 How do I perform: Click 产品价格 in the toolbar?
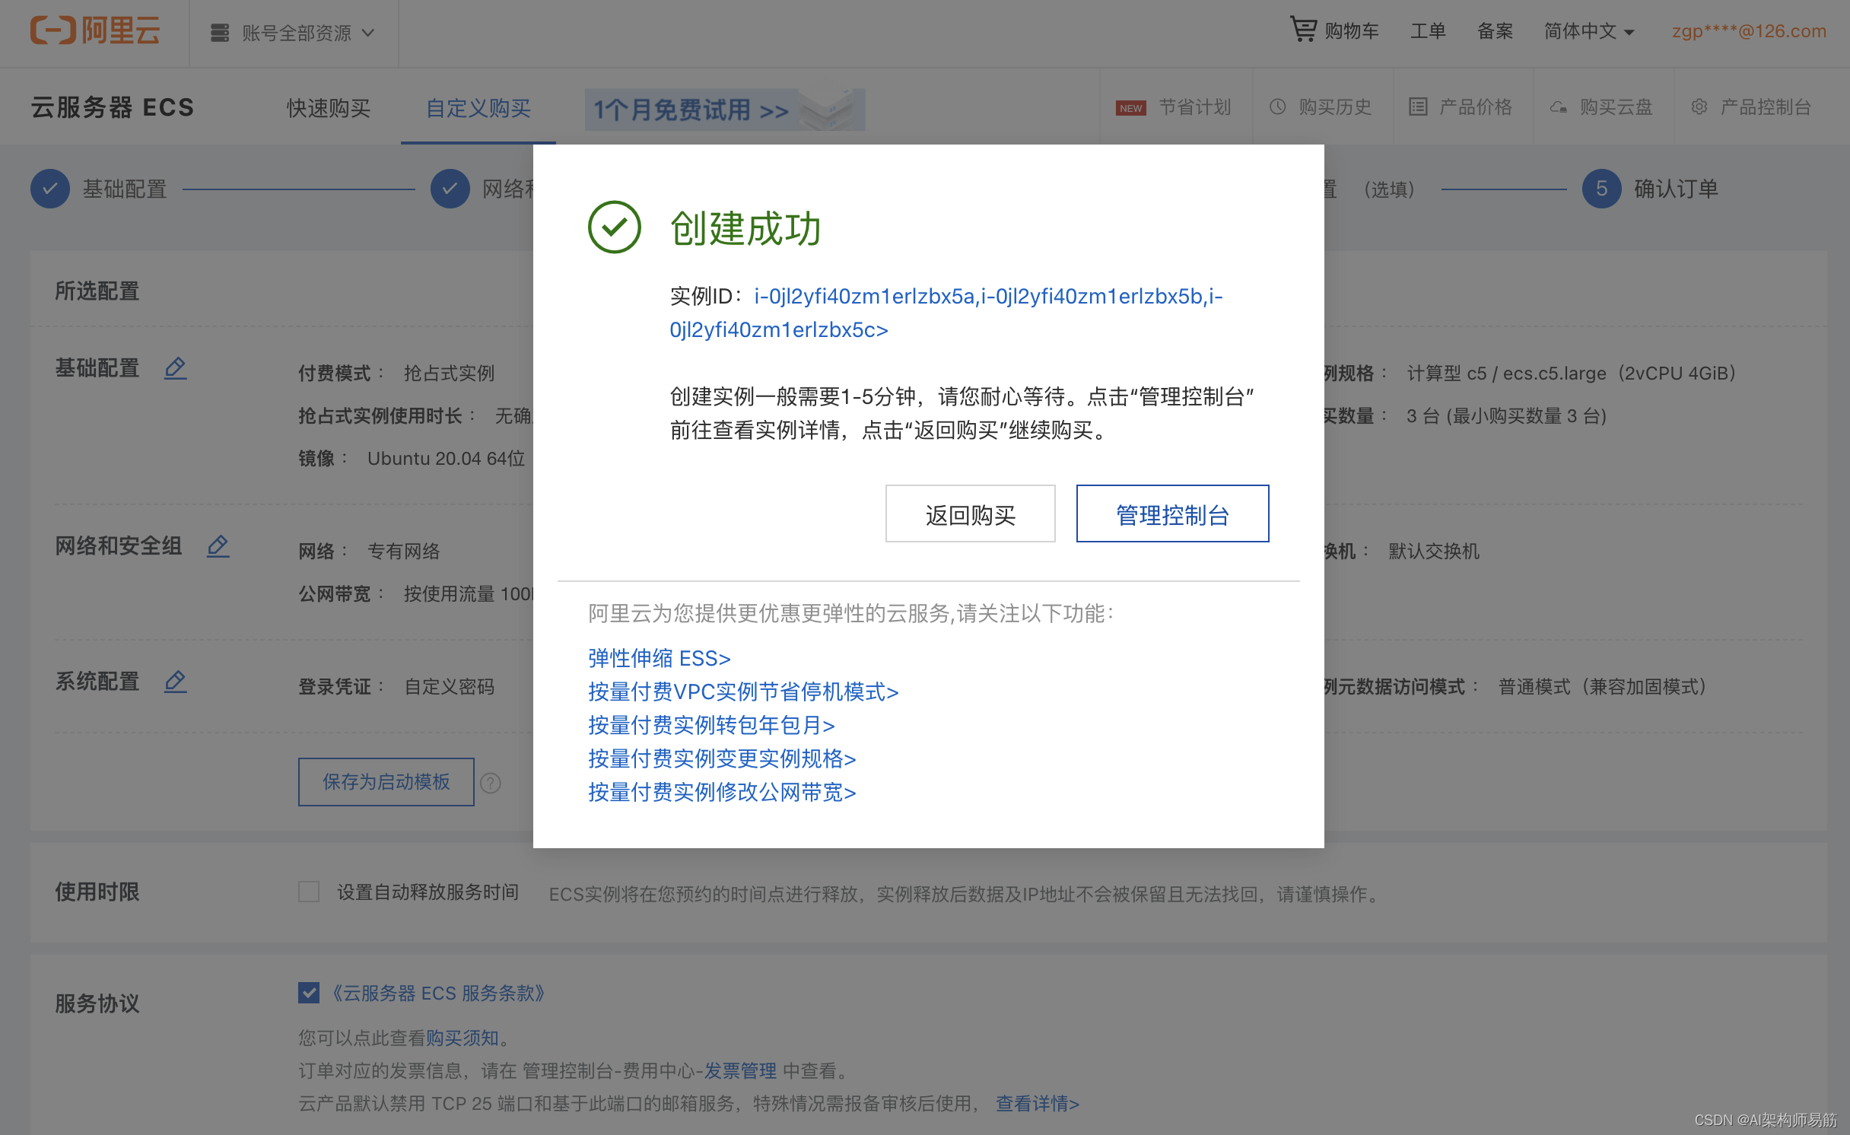(1475, 107)
